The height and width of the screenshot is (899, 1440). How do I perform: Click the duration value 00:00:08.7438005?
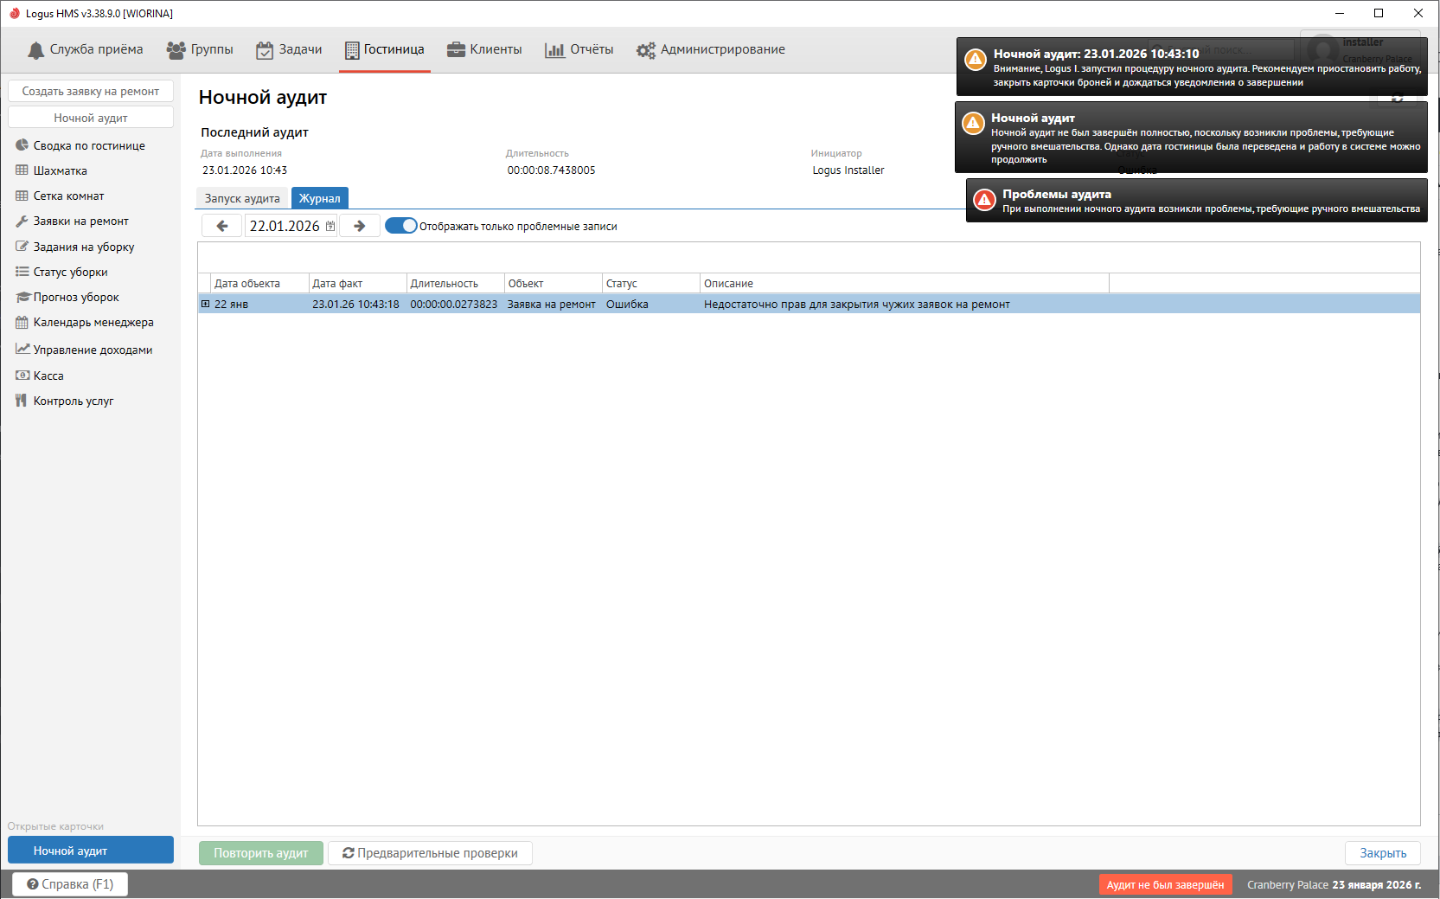coord(552,170)
